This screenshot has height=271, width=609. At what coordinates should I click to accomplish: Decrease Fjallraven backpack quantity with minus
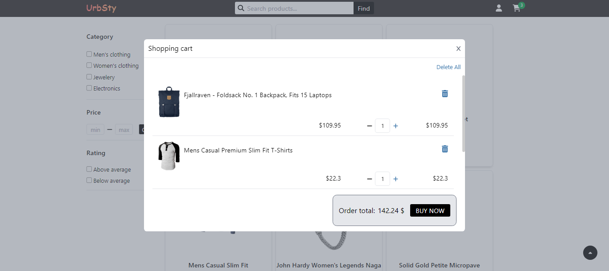369,126
